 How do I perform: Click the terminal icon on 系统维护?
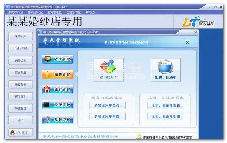tap(47, 104)
